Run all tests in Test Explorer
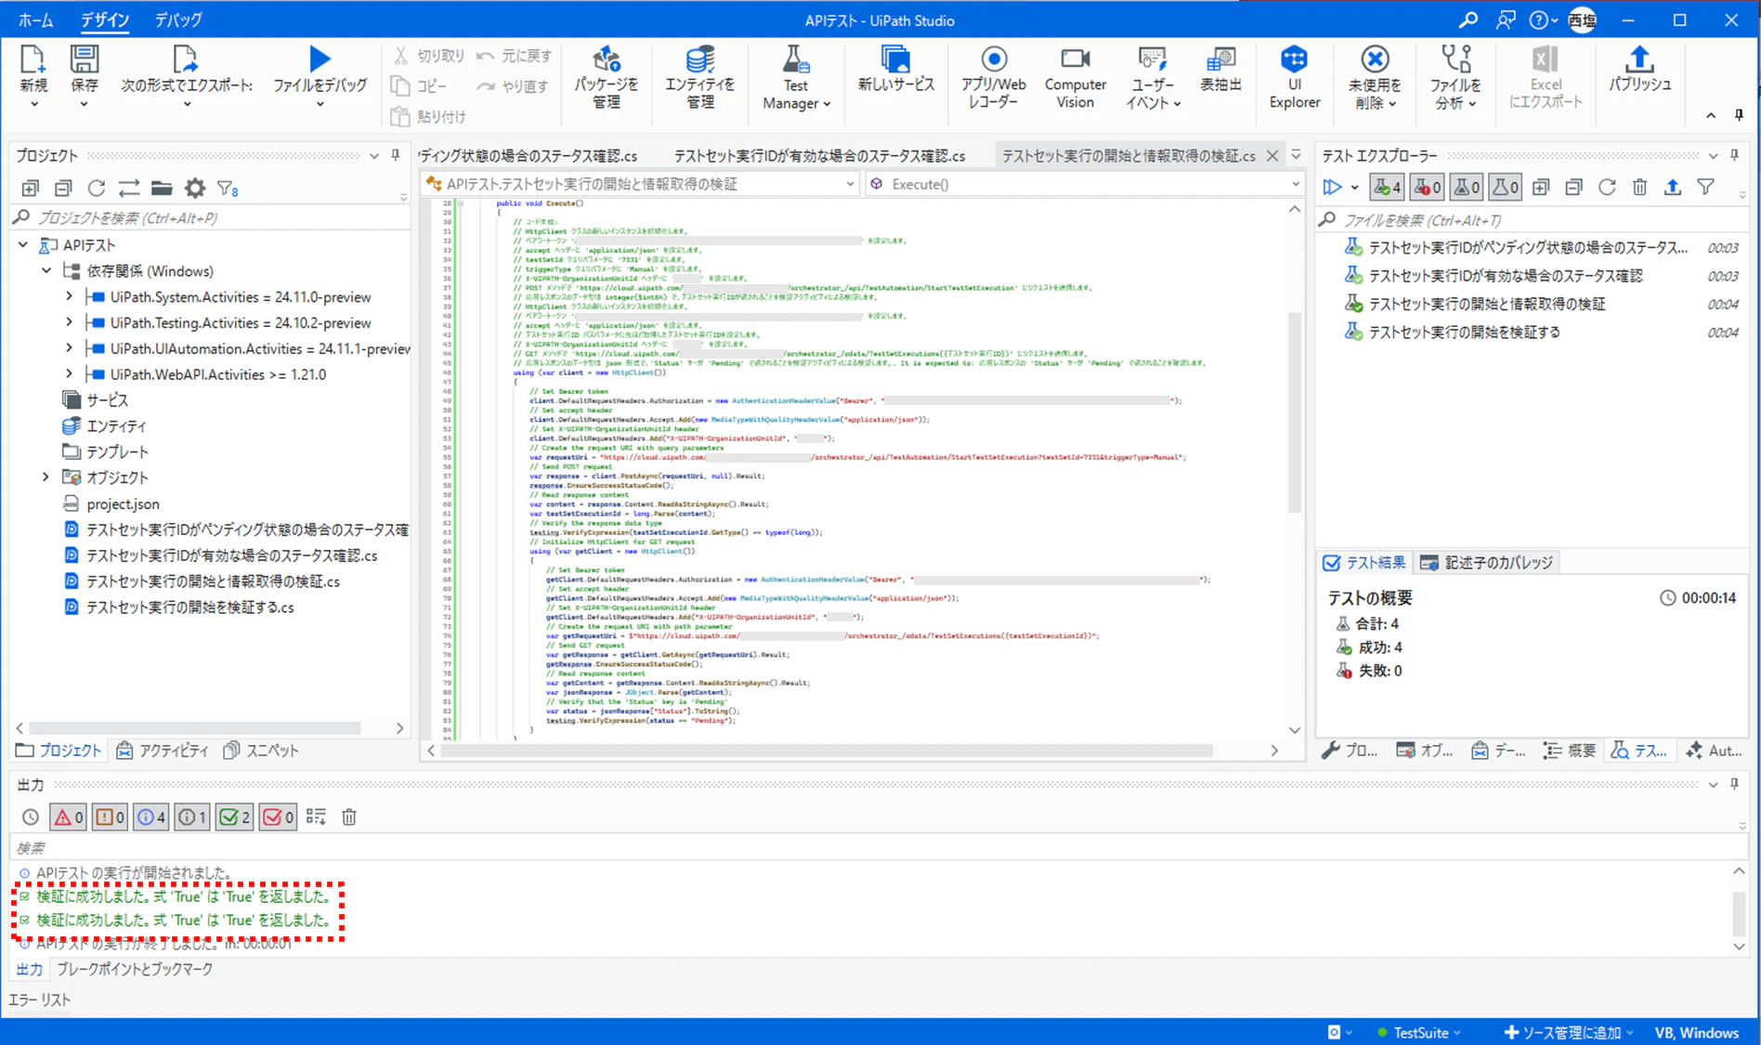The image size is (1761, 1045). 1332,188
